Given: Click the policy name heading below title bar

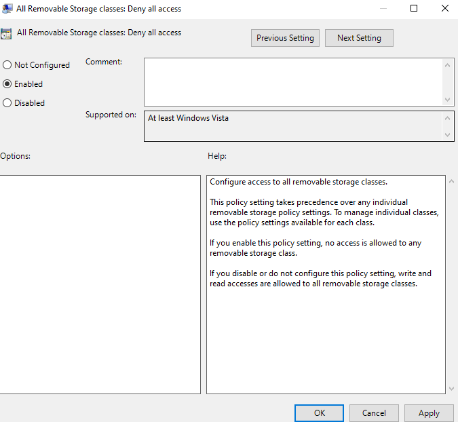Looking at the screenshot, I should (x=99, y=33).
